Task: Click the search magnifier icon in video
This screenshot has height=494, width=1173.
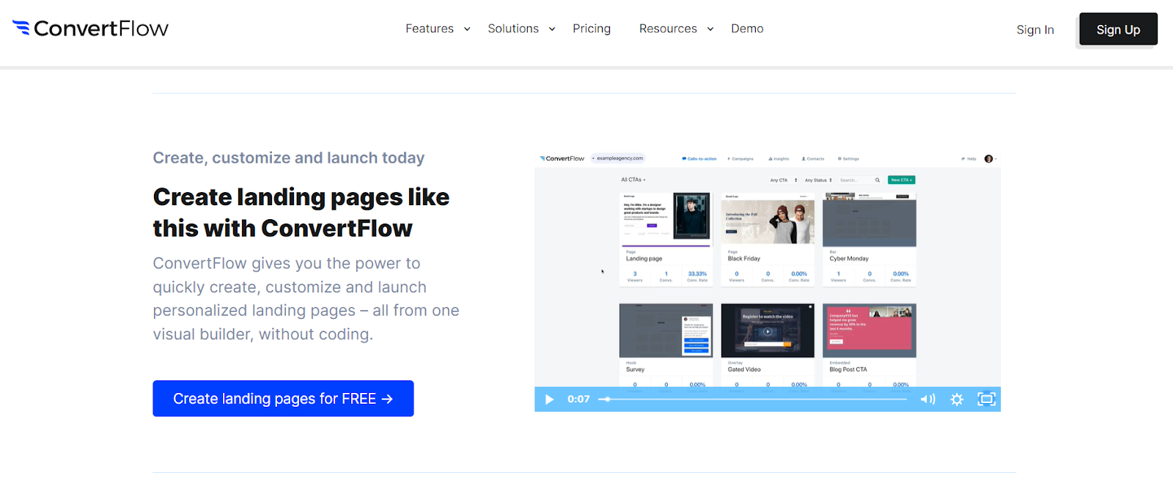Action: click(x=877, y=180)
